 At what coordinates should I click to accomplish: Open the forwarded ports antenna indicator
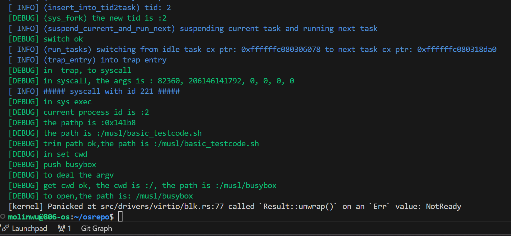61,228
